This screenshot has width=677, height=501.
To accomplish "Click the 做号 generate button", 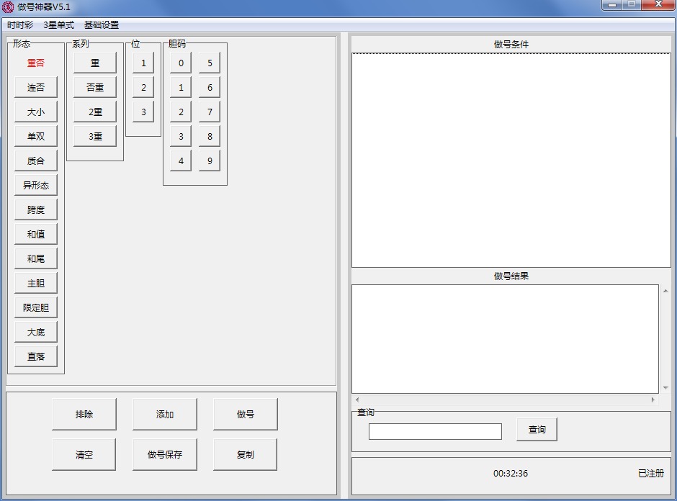I will pyautogui.click(x=246, y=415).
